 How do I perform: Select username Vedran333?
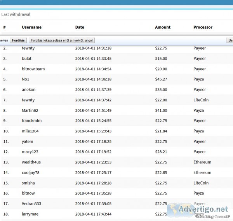31,204
